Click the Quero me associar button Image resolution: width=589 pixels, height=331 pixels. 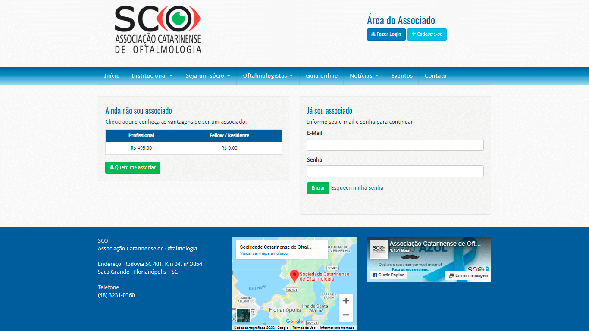coord(133,168)
